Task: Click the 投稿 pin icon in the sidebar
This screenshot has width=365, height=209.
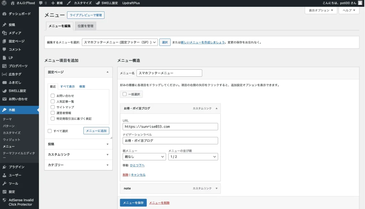Action: (4, 25)
